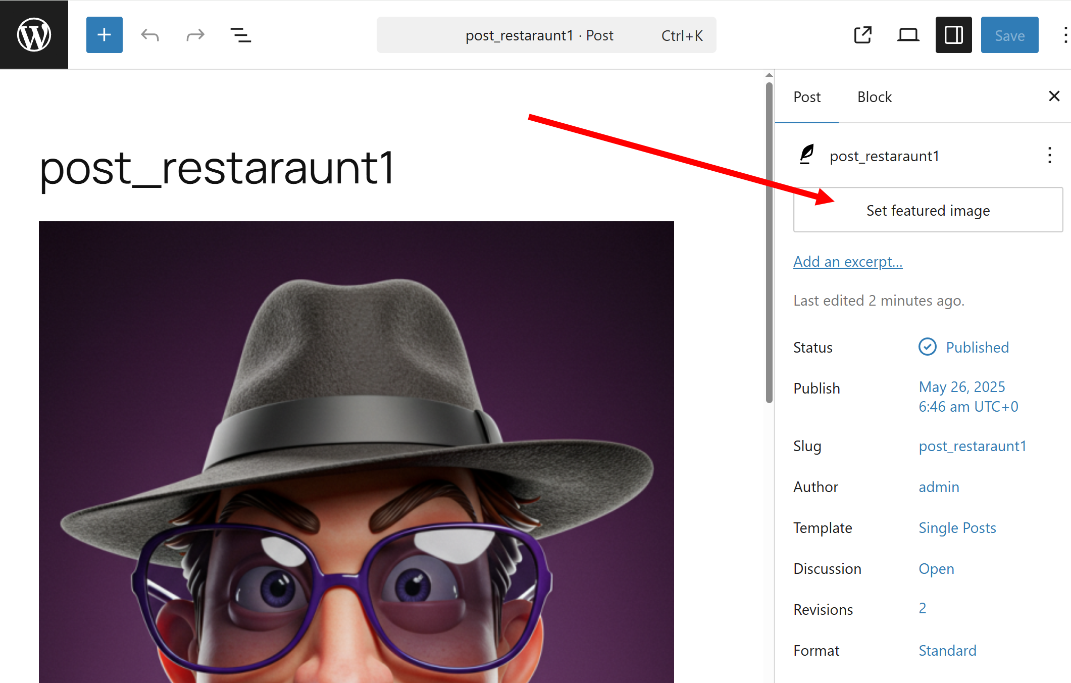
Task: Open the block inserter plus button
Action: coord(104,35)
